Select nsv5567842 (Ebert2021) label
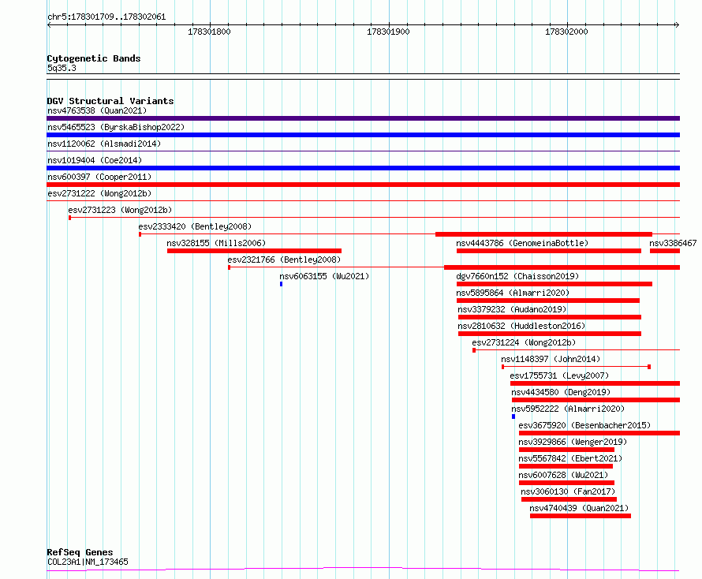 point(570,458)
